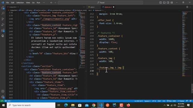Open the Source Control view
193x108 pixels.
click(3, 19)
